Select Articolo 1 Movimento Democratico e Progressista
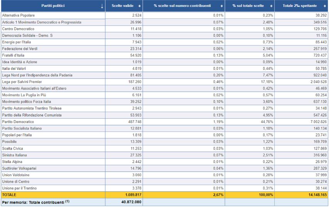 42,22
